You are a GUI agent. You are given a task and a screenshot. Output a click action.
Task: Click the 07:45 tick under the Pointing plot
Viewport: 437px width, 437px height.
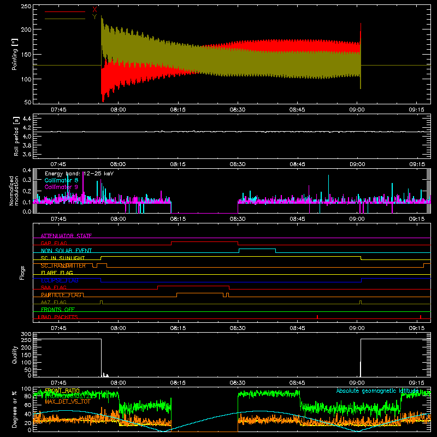tap(58, 110)
